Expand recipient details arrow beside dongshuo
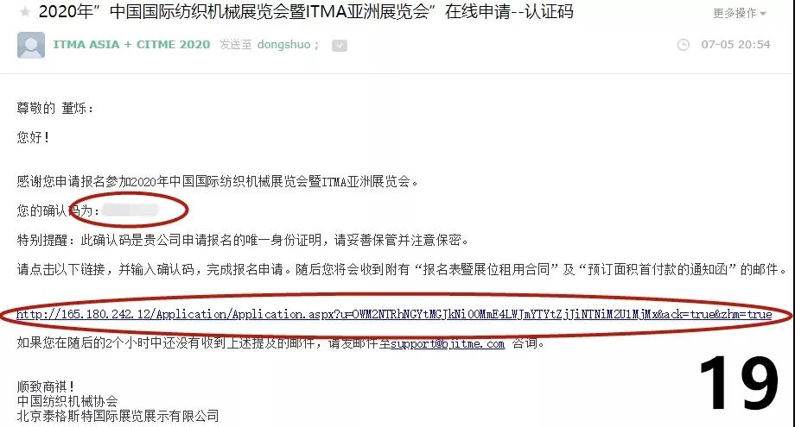Screen dimensions: 795x427 click(340, 46)
